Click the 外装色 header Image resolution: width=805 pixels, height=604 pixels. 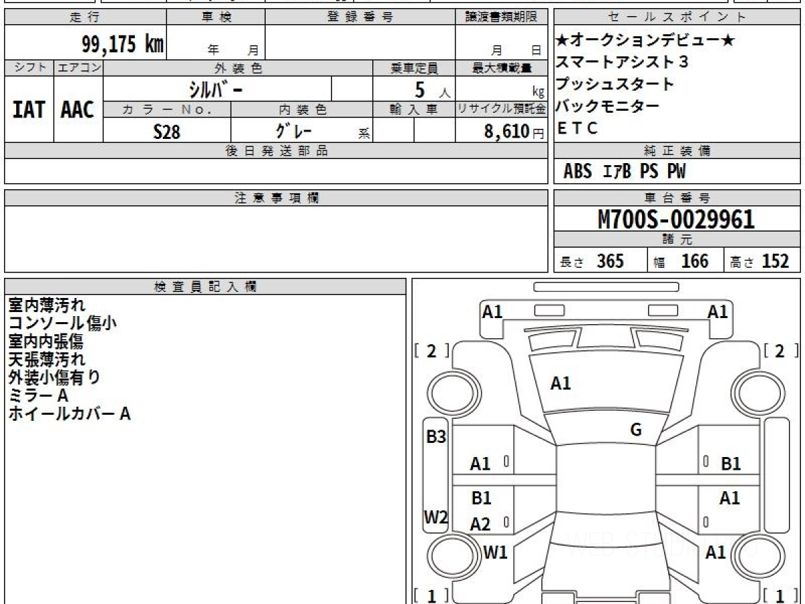click(x=238, y=68)
